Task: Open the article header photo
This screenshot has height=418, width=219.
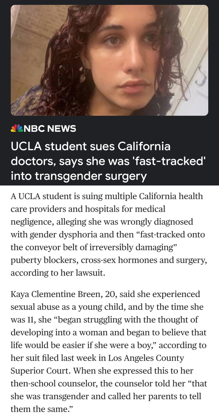Action: pyautogui.click(x=109, y=60)
